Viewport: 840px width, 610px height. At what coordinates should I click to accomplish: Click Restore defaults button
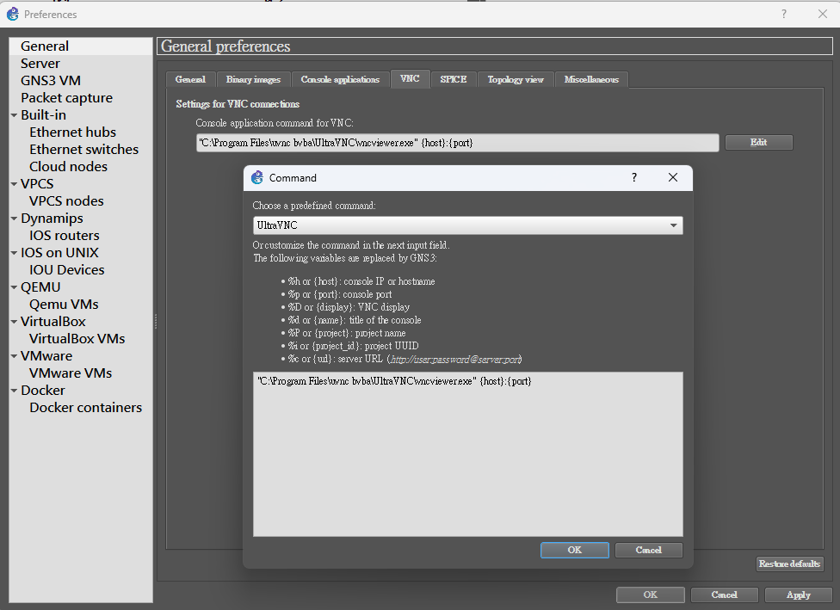pyautogui.click(x=789, y=564)
